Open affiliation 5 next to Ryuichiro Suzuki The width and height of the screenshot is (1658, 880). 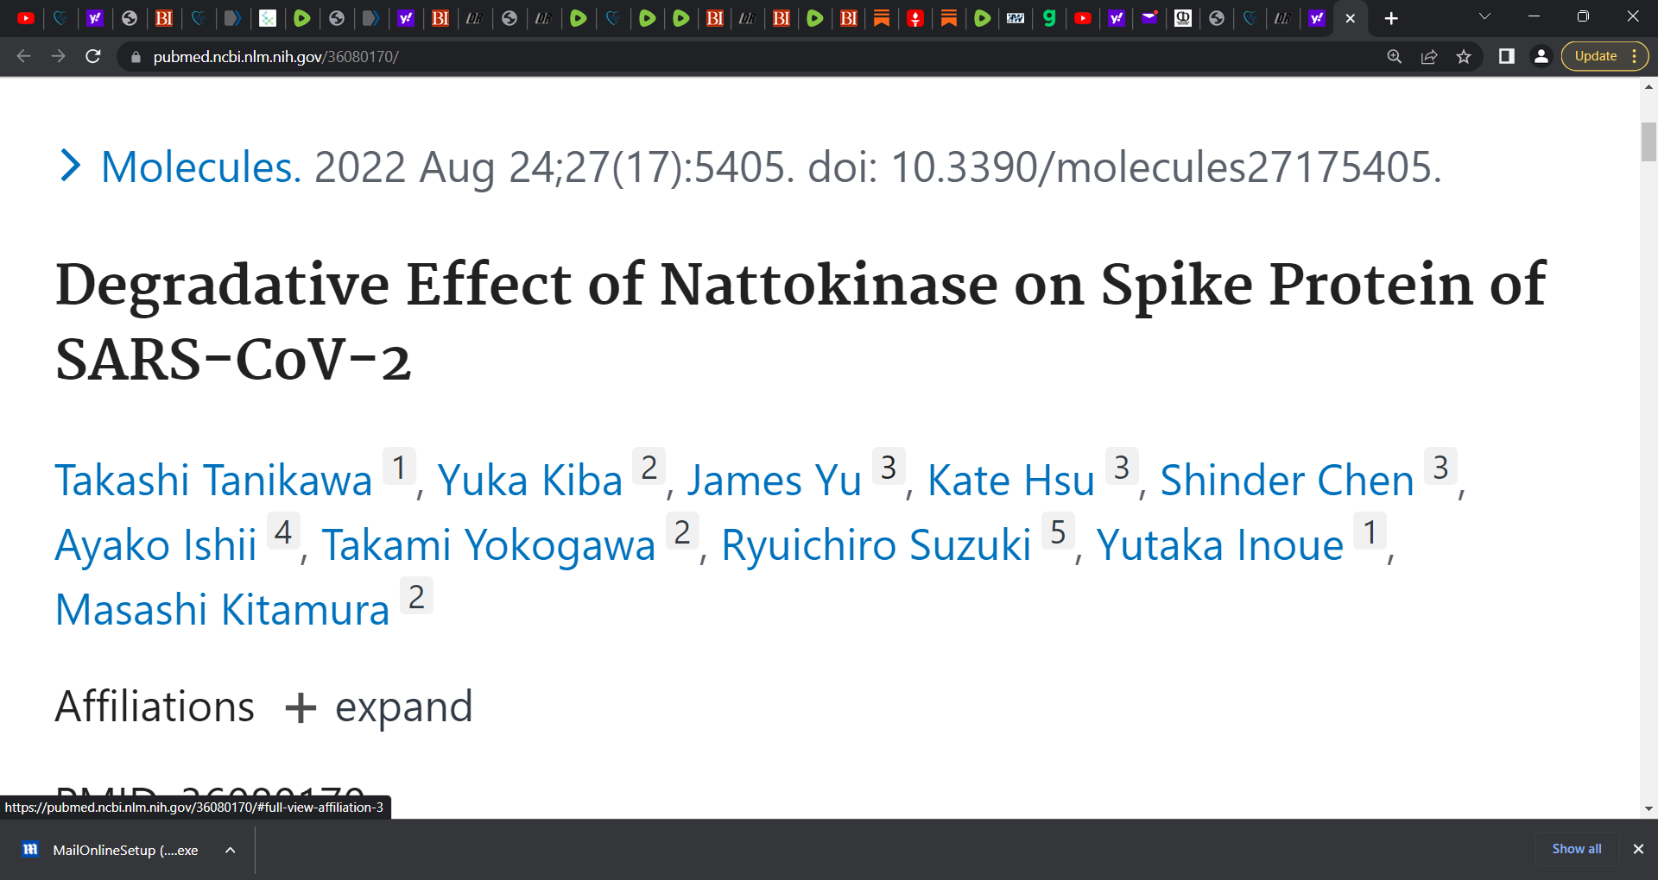pyautogui.click(x=1058, y=532)
